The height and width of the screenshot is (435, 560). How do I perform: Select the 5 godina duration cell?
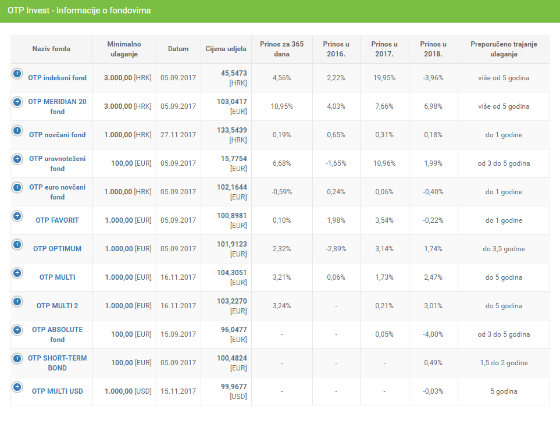click(x=504, y=391)
